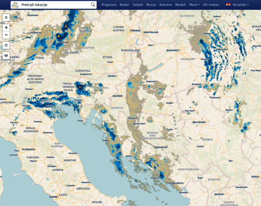The image size is (261, 206).
Task: Click the PODGORICA city label on map
Action: 176,183
